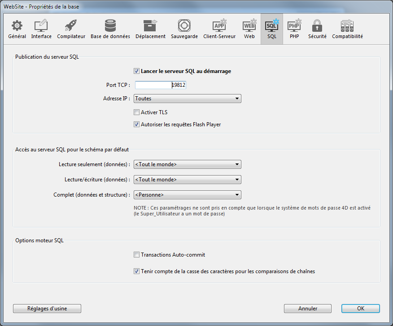Image resolution: width=393 pixels, height=326 pixels.
Task: Toggle Autoriser les requêtes Flash Player
Action: [137, 124]
